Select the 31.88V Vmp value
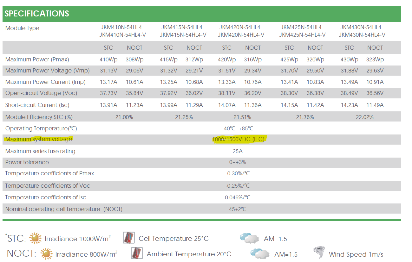 tap(349, 71)
